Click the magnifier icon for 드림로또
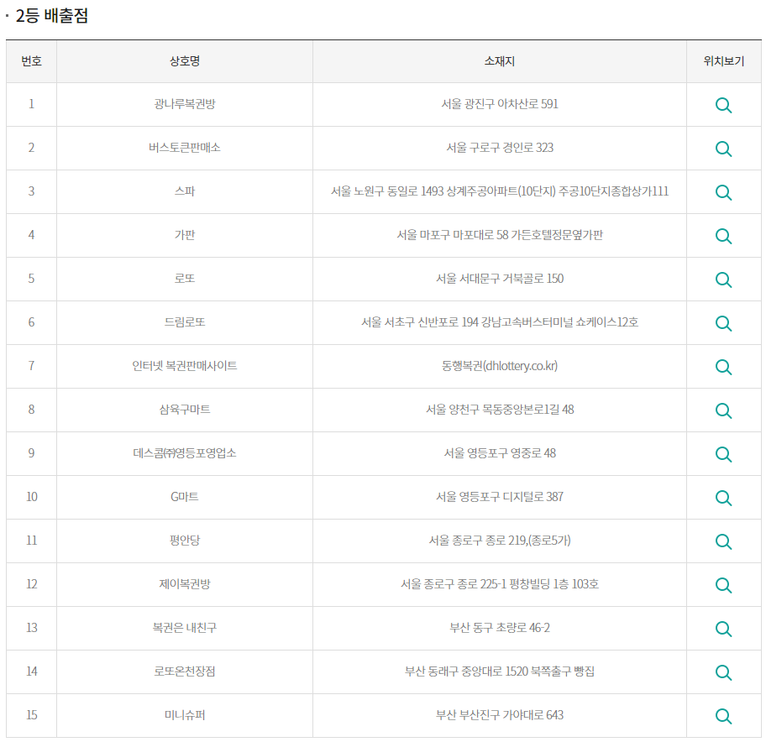 pos(723,323)
